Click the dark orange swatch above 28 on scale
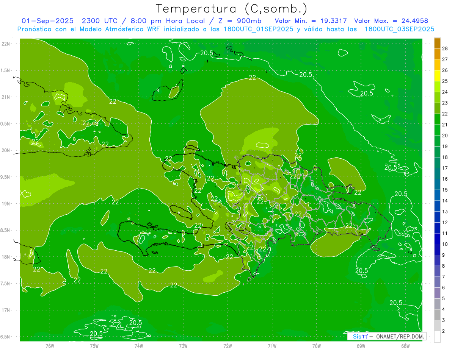Image resolution: width=455 pixels, height=351 pixels. point(437,43)
